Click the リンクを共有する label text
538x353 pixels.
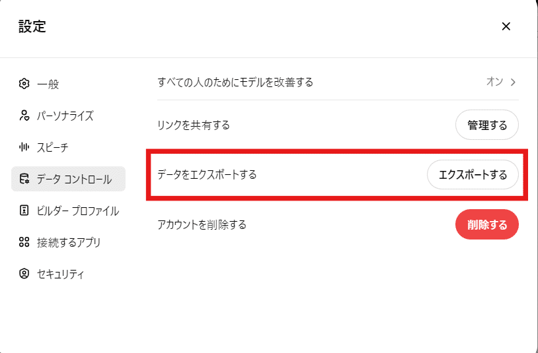(x=193, y=125)
